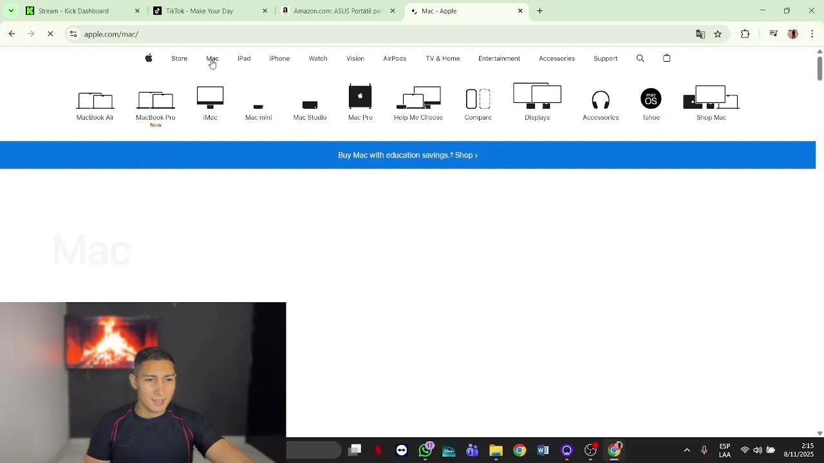Open the iPad menu item
The width and height of the screenshot is (824, 463).
(x=244, y=59)
